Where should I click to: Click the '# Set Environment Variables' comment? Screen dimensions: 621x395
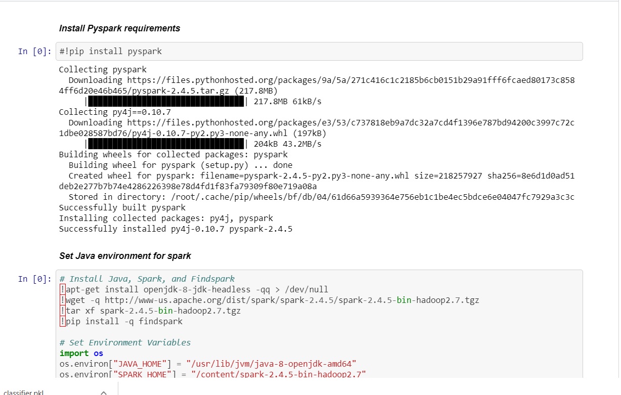125,342
